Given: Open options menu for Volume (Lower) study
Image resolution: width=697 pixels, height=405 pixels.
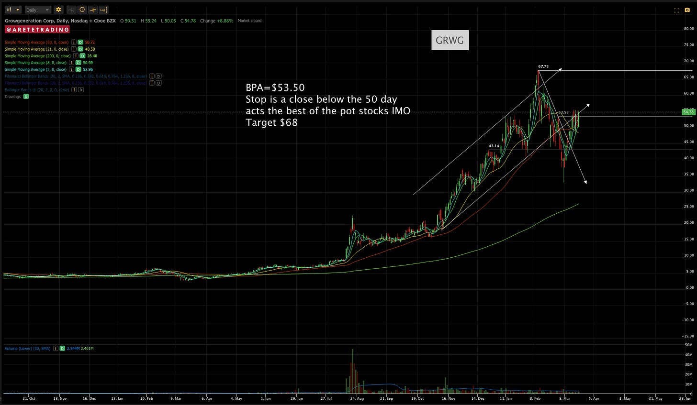Looking at the screenshot, I should (x=56, y=349).
